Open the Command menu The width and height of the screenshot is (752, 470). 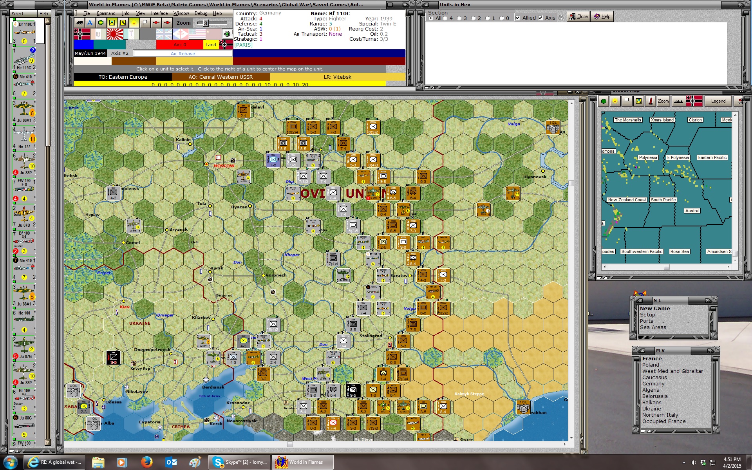(106, 13)
